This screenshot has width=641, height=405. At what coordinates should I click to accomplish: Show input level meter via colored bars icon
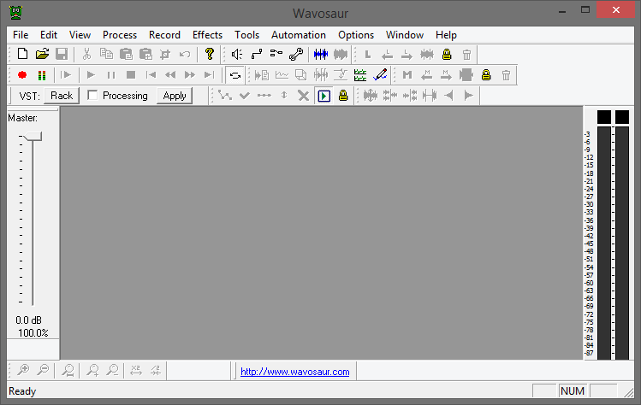coord(42,75)
